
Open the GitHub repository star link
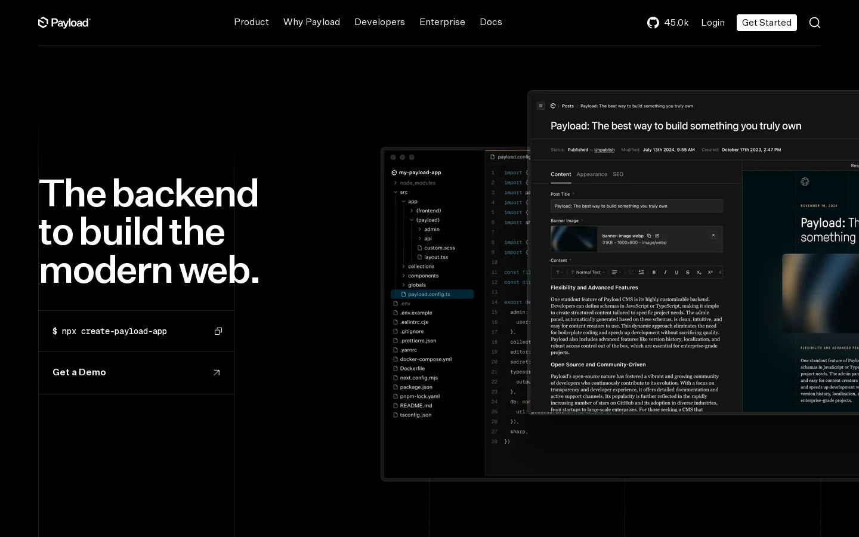tap(668, 23)
